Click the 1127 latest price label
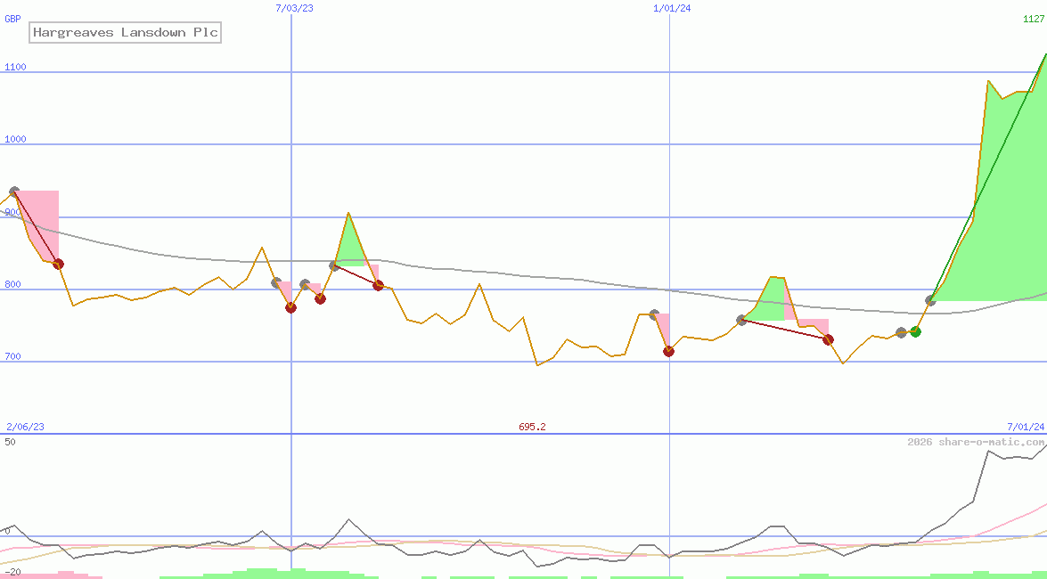The width and height of the screenshot is (1047, 579). [x=1032, y=19]
